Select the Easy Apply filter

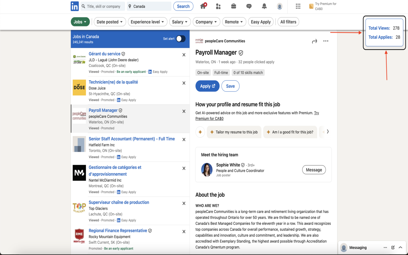coord(260,22)
